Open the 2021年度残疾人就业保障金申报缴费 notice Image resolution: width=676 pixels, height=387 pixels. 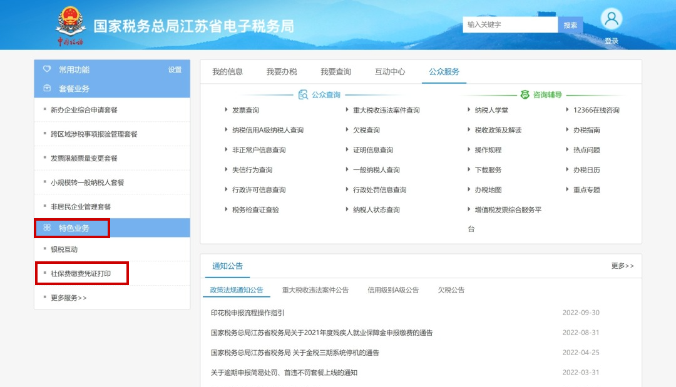coord(322,333)
